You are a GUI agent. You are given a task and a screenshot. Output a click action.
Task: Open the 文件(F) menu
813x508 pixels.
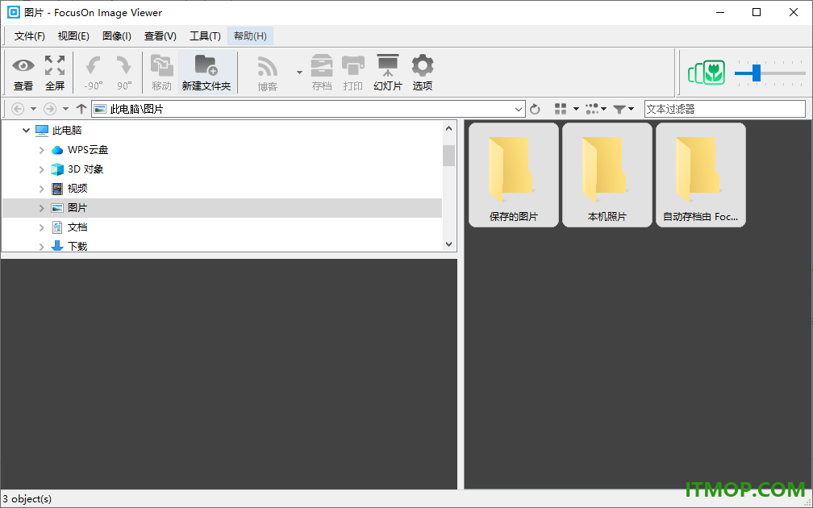click(30, 35)
